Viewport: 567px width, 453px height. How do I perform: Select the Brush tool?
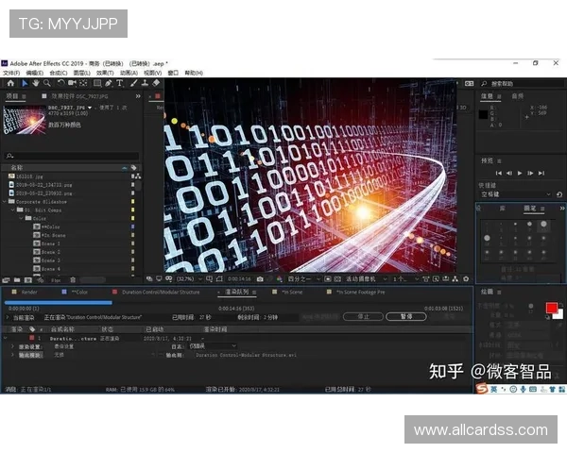pos(134,83)
